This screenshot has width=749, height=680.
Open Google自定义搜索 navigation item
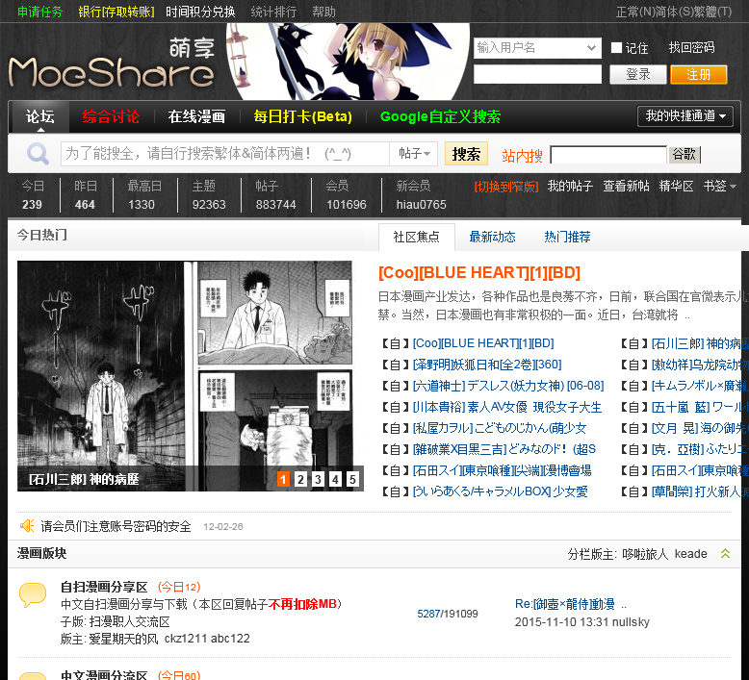[x=440, y=116]
